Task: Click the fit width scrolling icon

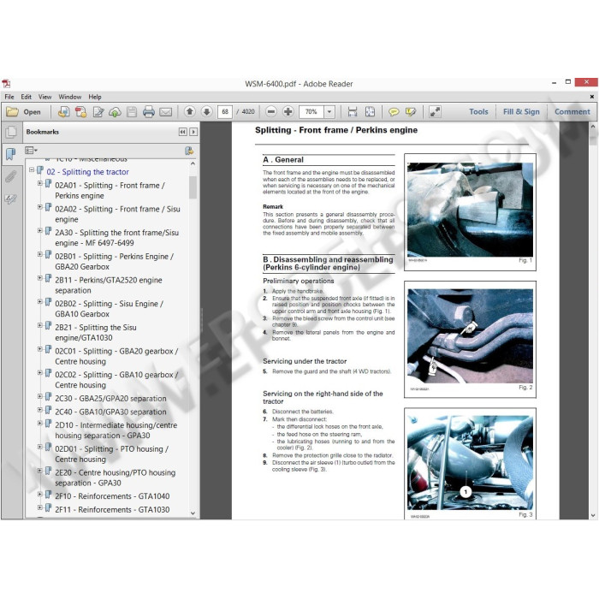Action: pyautogui.click(x=353, y=111)
